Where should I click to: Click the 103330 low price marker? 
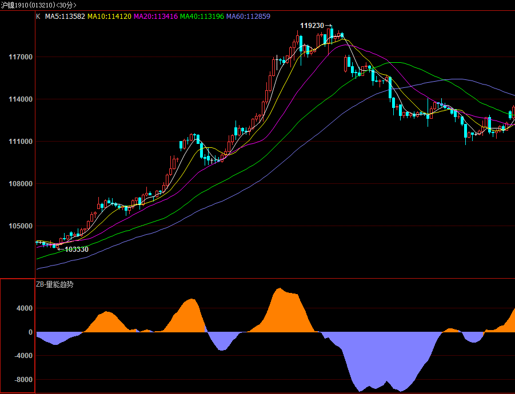tap(77, 250)
